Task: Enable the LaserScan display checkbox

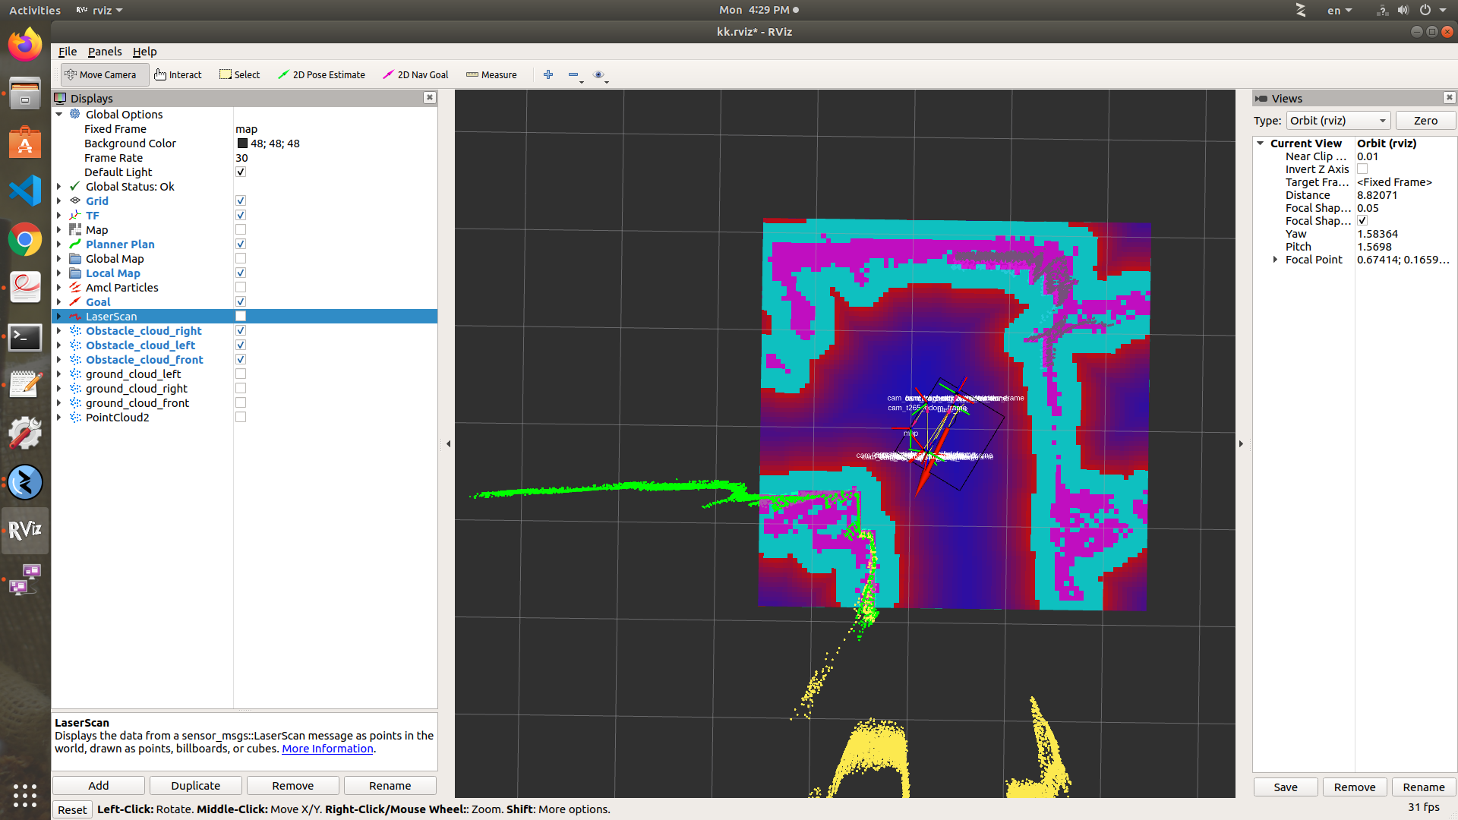Action: 241,317
